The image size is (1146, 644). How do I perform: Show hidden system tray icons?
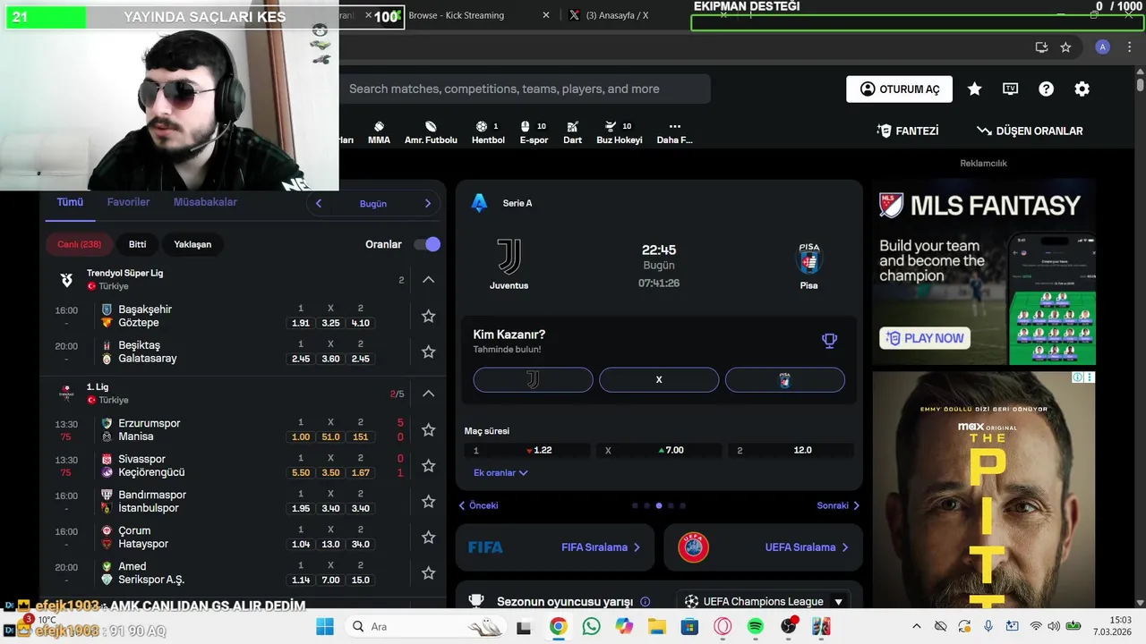(916, 626)
